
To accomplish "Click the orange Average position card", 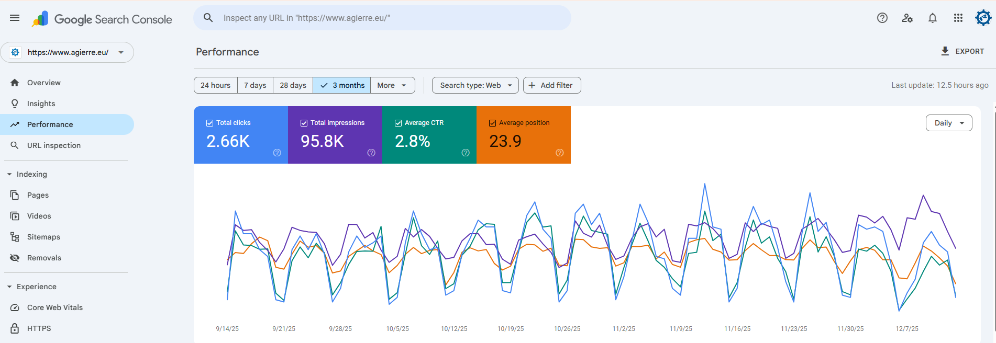I will tap(524, 135).
